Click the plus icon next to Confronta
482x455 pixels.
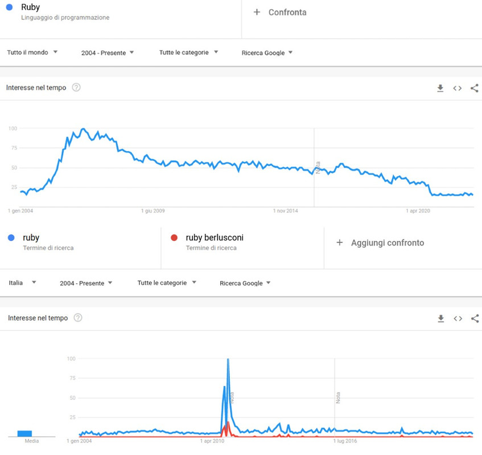click(257, 12)
